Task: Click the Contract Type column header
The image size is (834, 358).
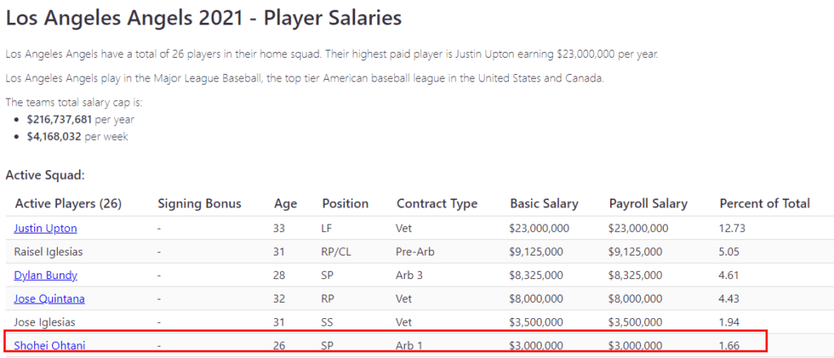Action: coord(437,203)
